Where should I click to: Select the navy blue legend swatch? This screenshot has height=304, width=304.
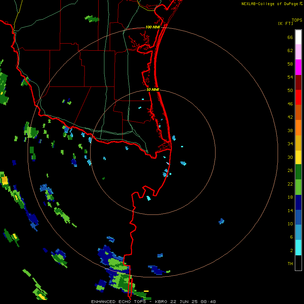tap(298, 202)
